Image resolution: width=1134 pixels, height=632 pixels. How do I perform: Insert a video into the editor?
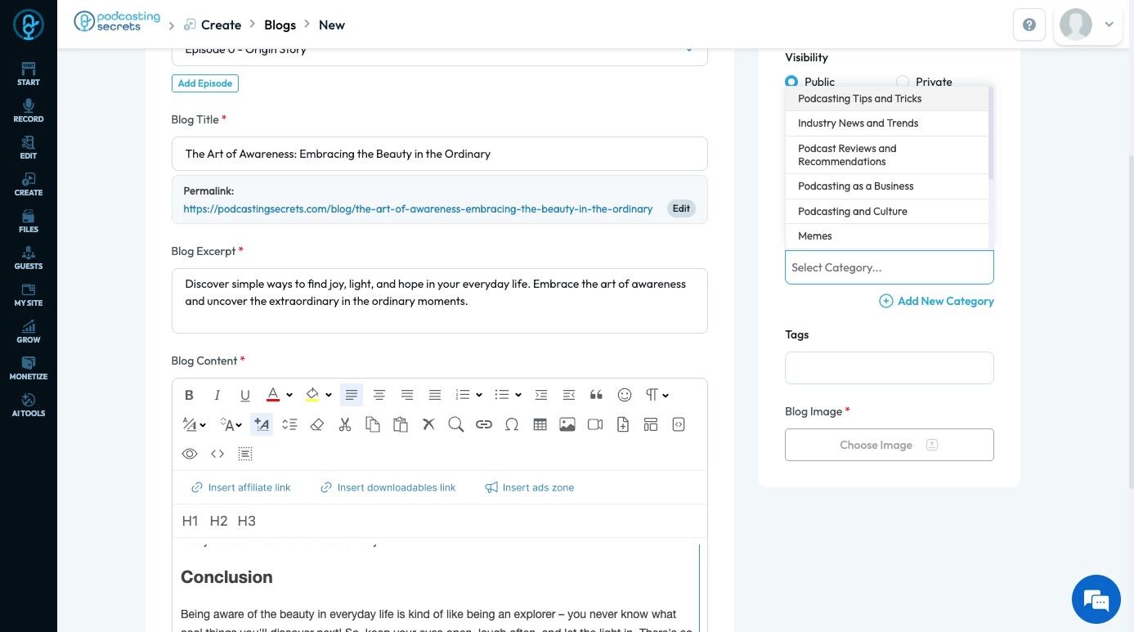click(595, 424)
